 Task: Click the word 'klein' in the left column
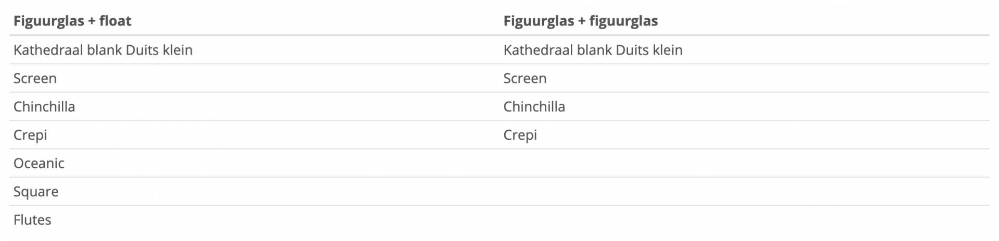click(x=178, y=50)
